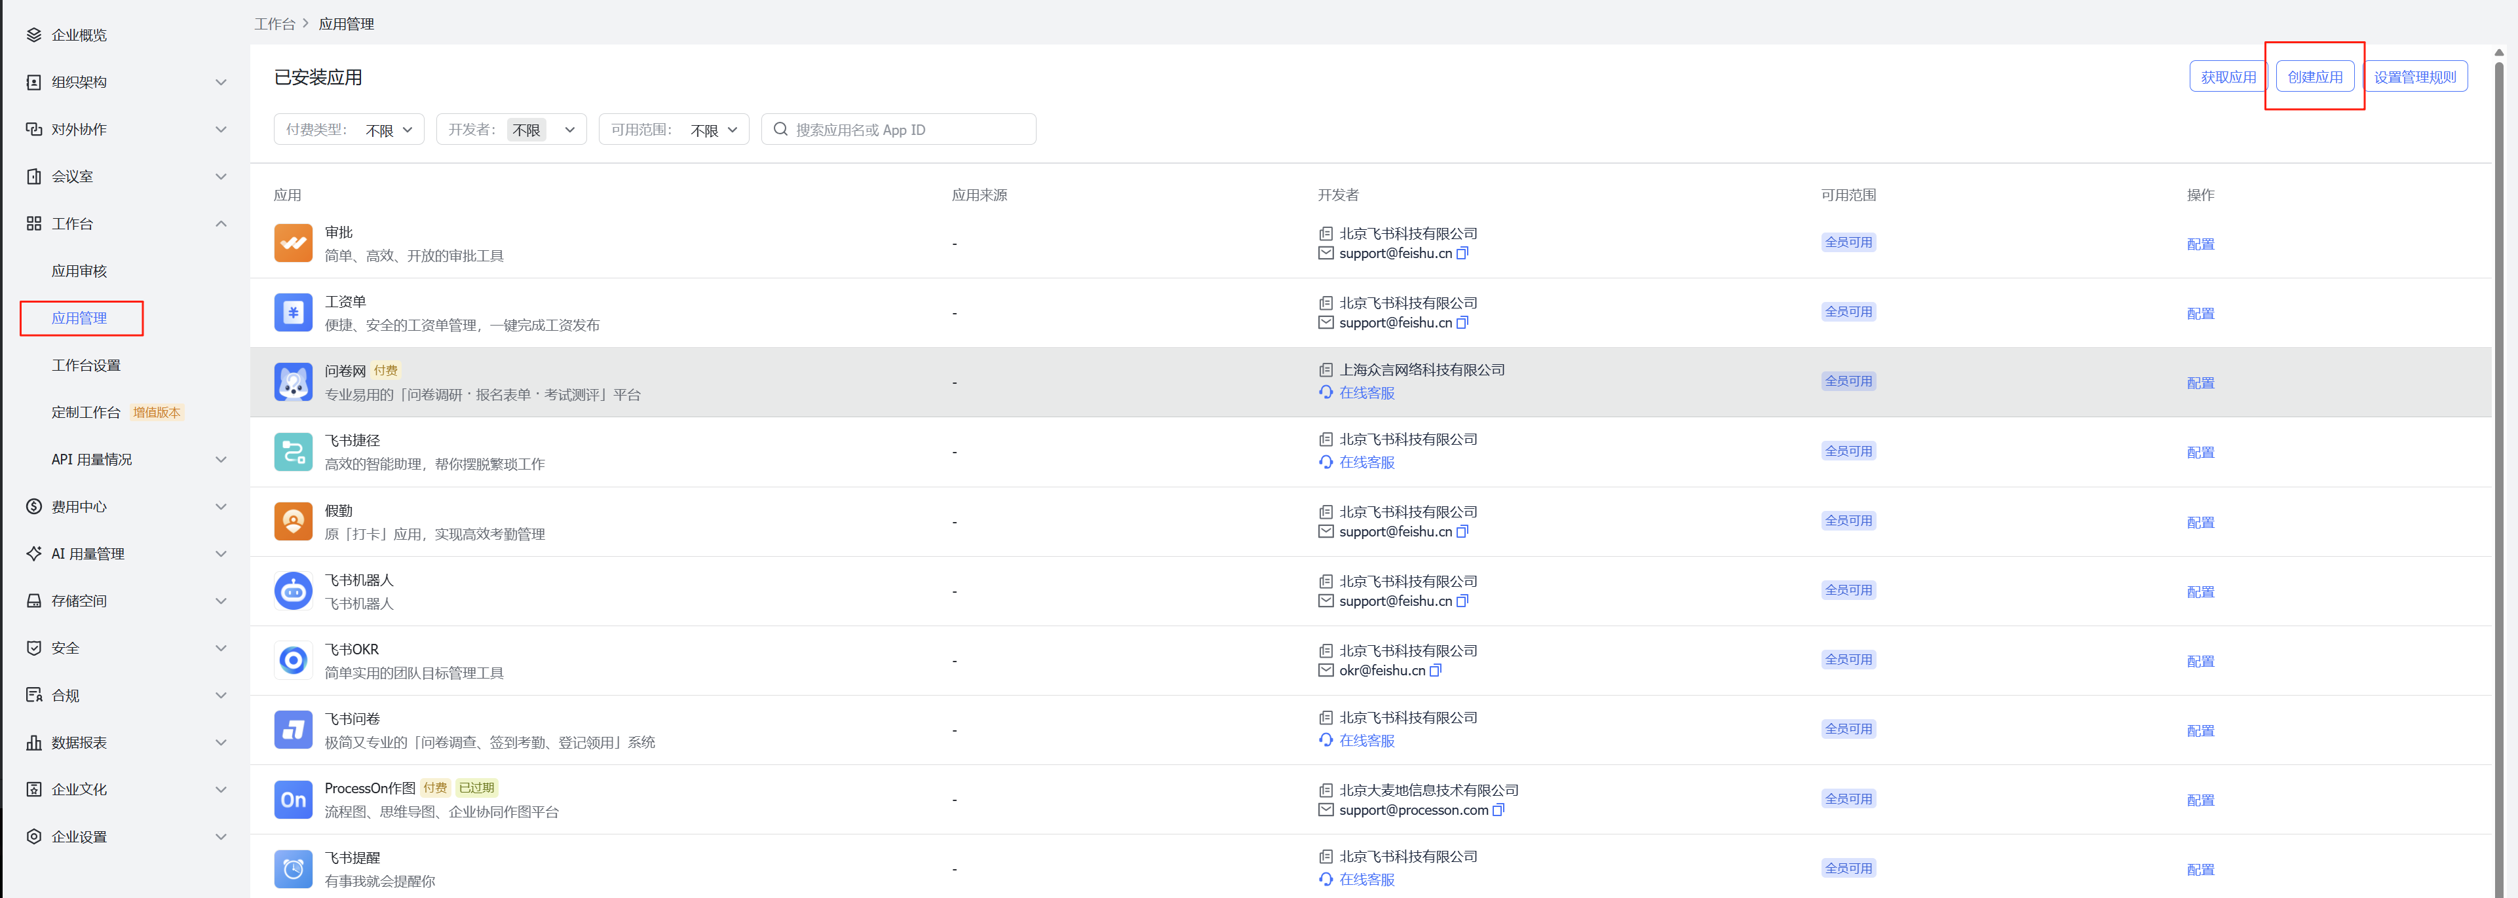Expand 存储空间 menu chevron
Image resolution: width=2518 pixels, height=898 pixels.
pos(221,601)
